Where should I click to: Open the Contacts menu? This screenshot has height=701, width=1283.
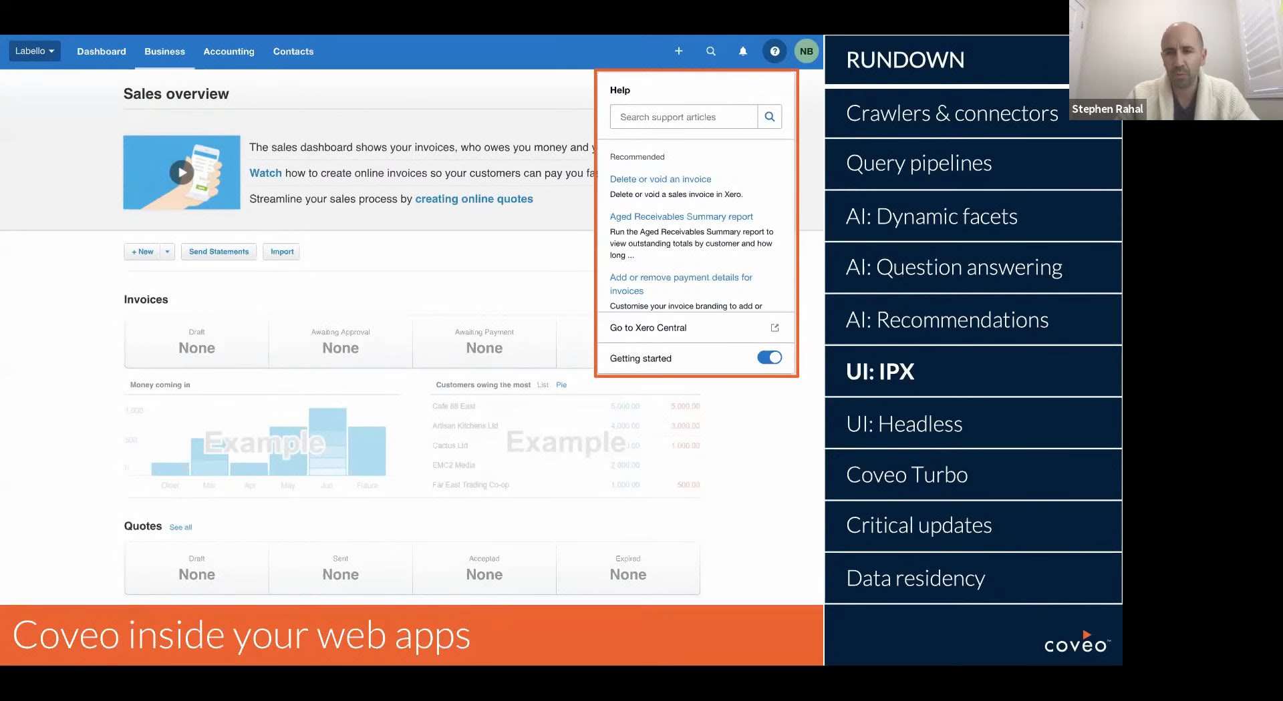tap(293, 51)
